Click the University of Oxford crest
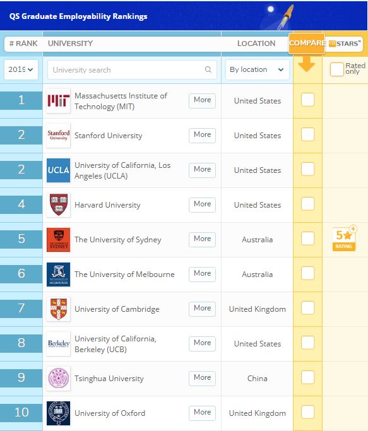Image resolution: width=368 pixels, height=431 pixels. click(x=58, y=413)
